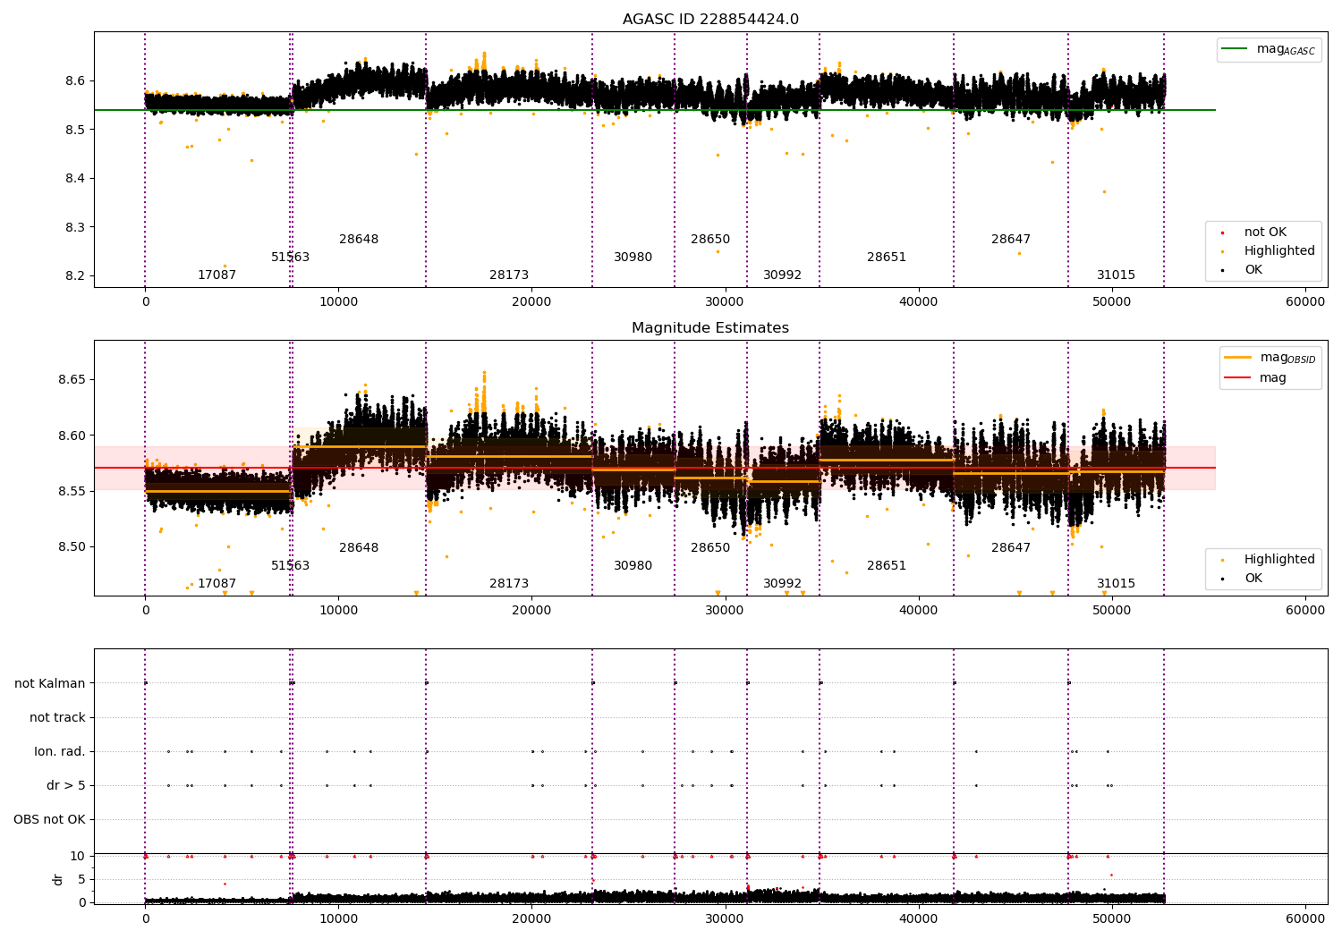
Task: Click y-axis tick 8.55 in Magnitude Estimates plot
Action: (72, 492)
